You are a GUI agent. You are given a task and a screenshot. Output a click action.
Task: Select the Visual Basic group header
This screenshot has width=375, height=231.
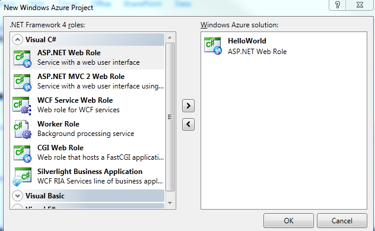click(x=88, y=196)
